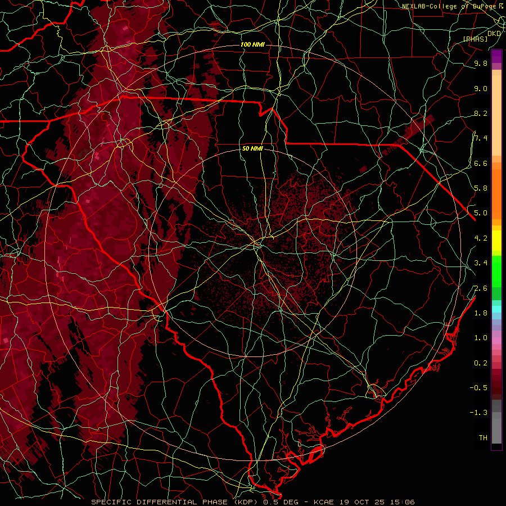506x506 pixels.
Task: Click the purple top segment of the color bar
Action: tap(496, 56)
